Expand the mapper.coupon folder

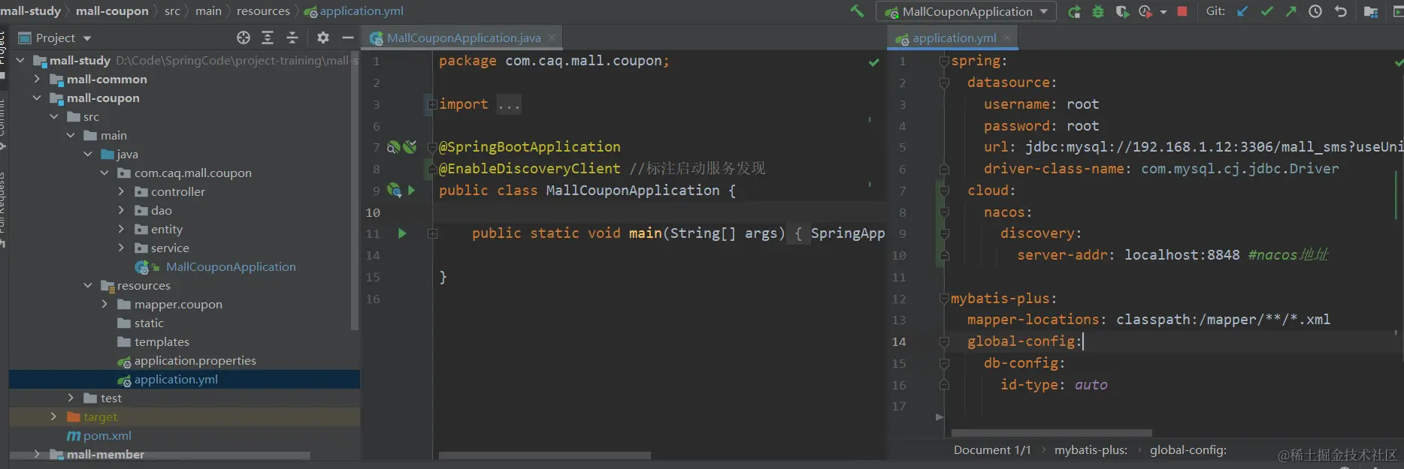point(104,304)
